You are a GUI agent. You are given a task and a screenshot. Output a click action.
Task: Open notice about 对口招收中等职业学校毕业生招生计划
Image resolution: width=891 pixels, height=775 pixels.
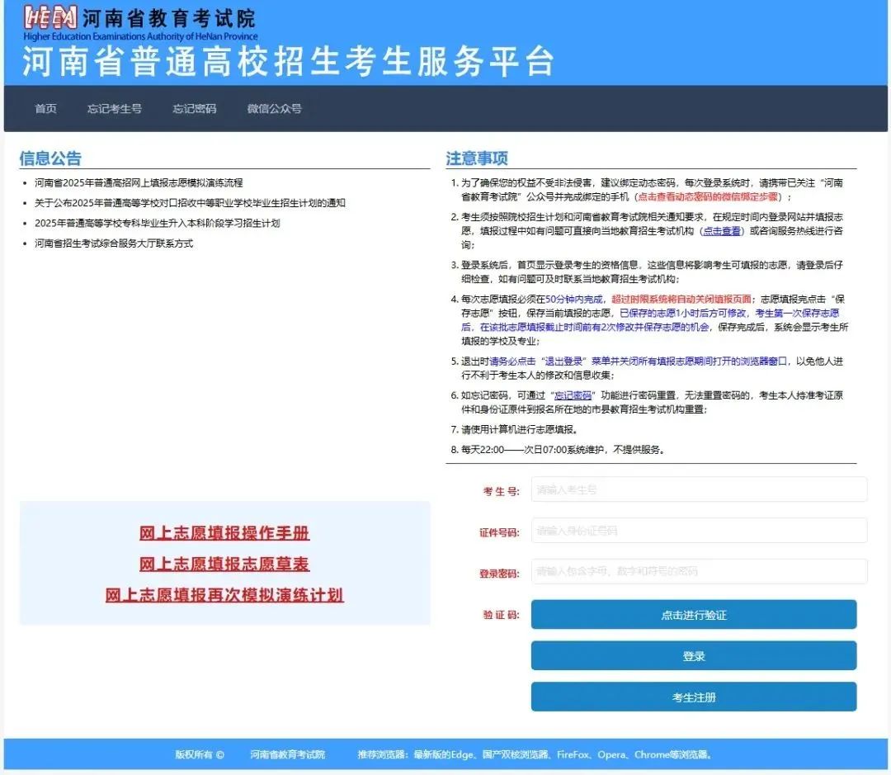pyautogui.click(x=190, y=203)
